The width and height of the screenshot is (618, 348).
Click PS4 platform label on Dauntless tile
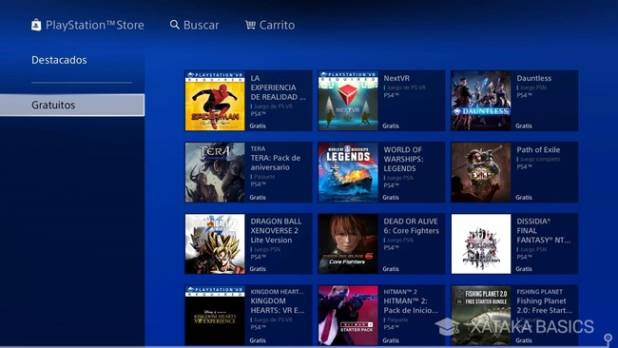coord(524,95)
